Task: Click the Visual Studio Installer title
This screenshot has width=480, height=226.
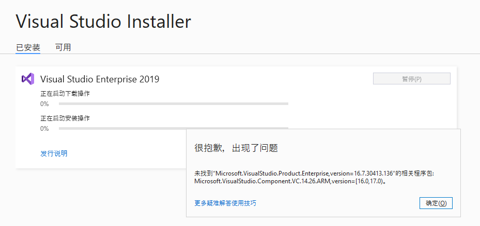Action: [x=103, y=22]
